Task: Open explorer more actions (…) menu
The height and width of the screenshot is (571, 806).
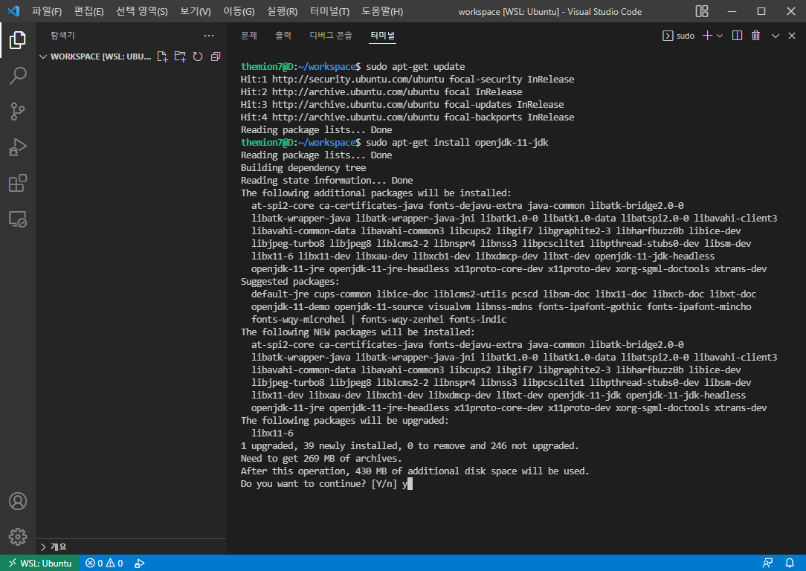Action: coord(209,36)
